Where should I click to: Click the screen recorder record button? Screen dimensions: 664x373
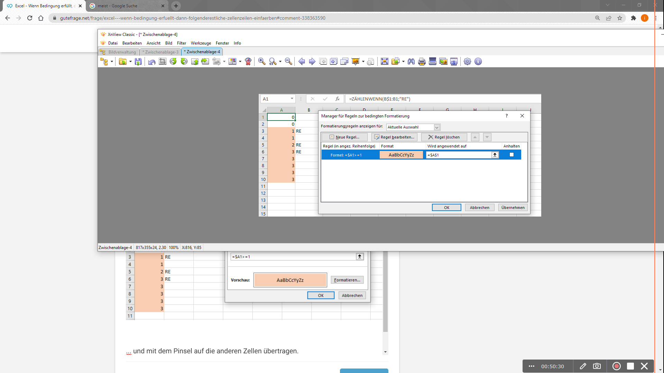point(616,366)
